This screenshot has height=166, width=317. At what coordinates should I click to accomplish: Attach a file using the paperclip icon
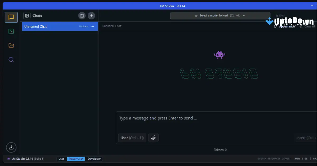point(153,138)
